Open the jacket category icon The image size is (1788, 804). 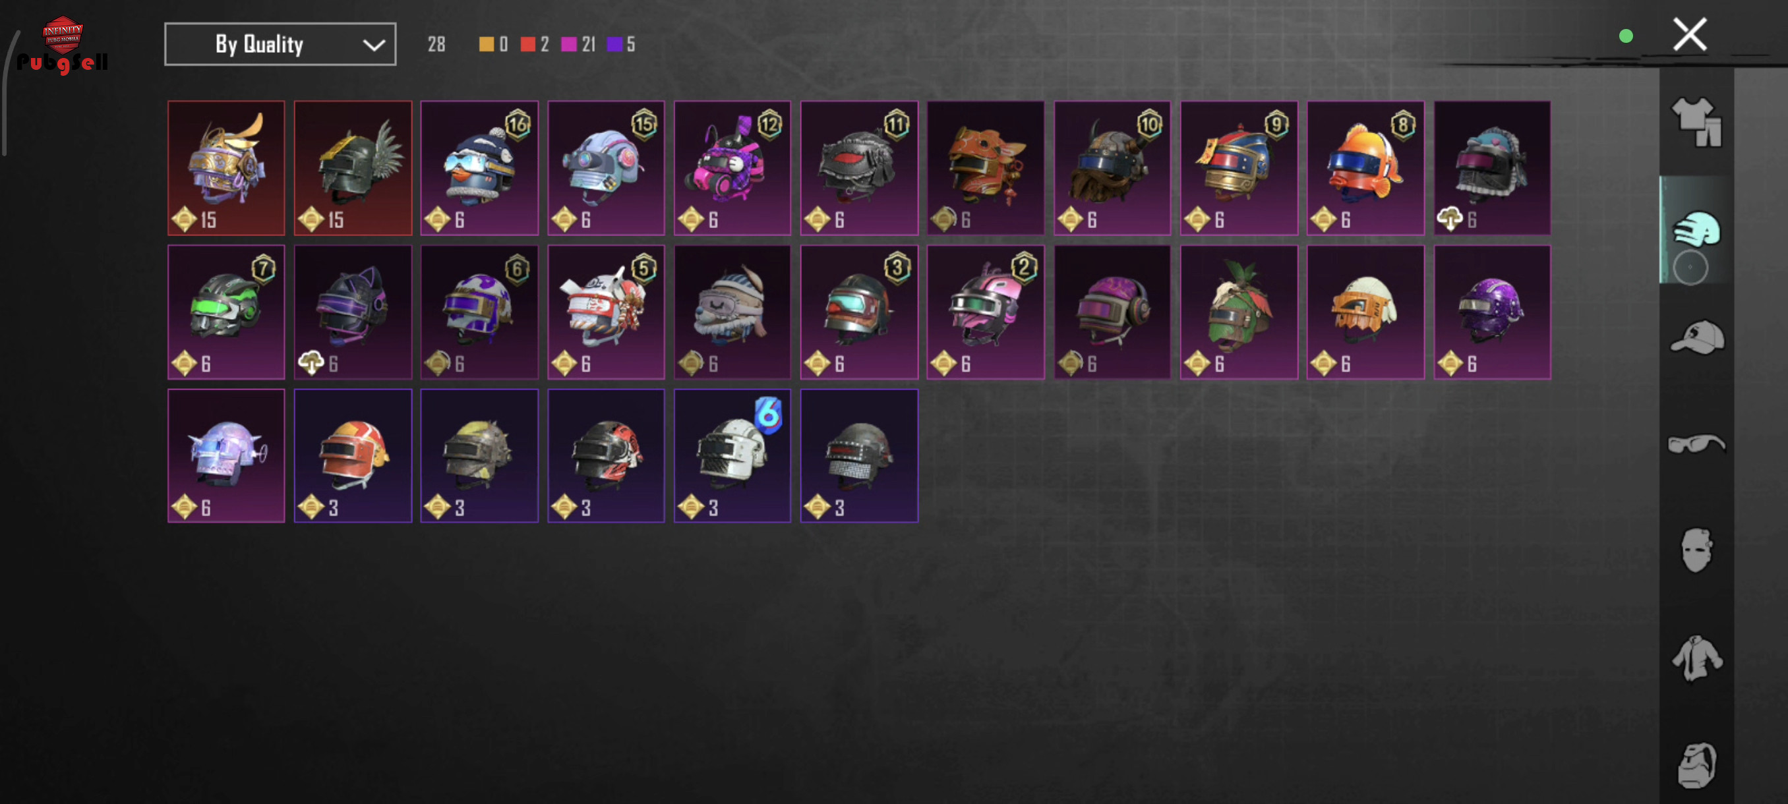coord(1696,658)
